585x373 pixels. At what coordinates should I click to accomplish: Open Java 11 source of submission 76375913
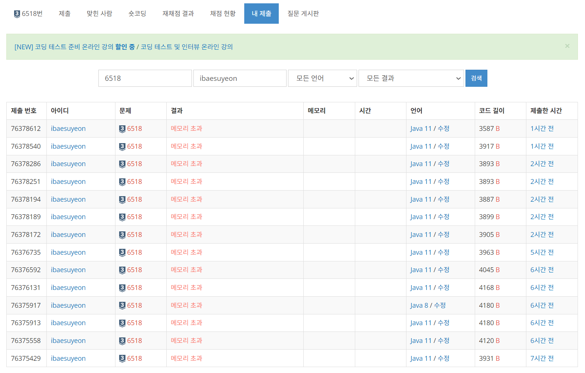click(x=421, y=323)
